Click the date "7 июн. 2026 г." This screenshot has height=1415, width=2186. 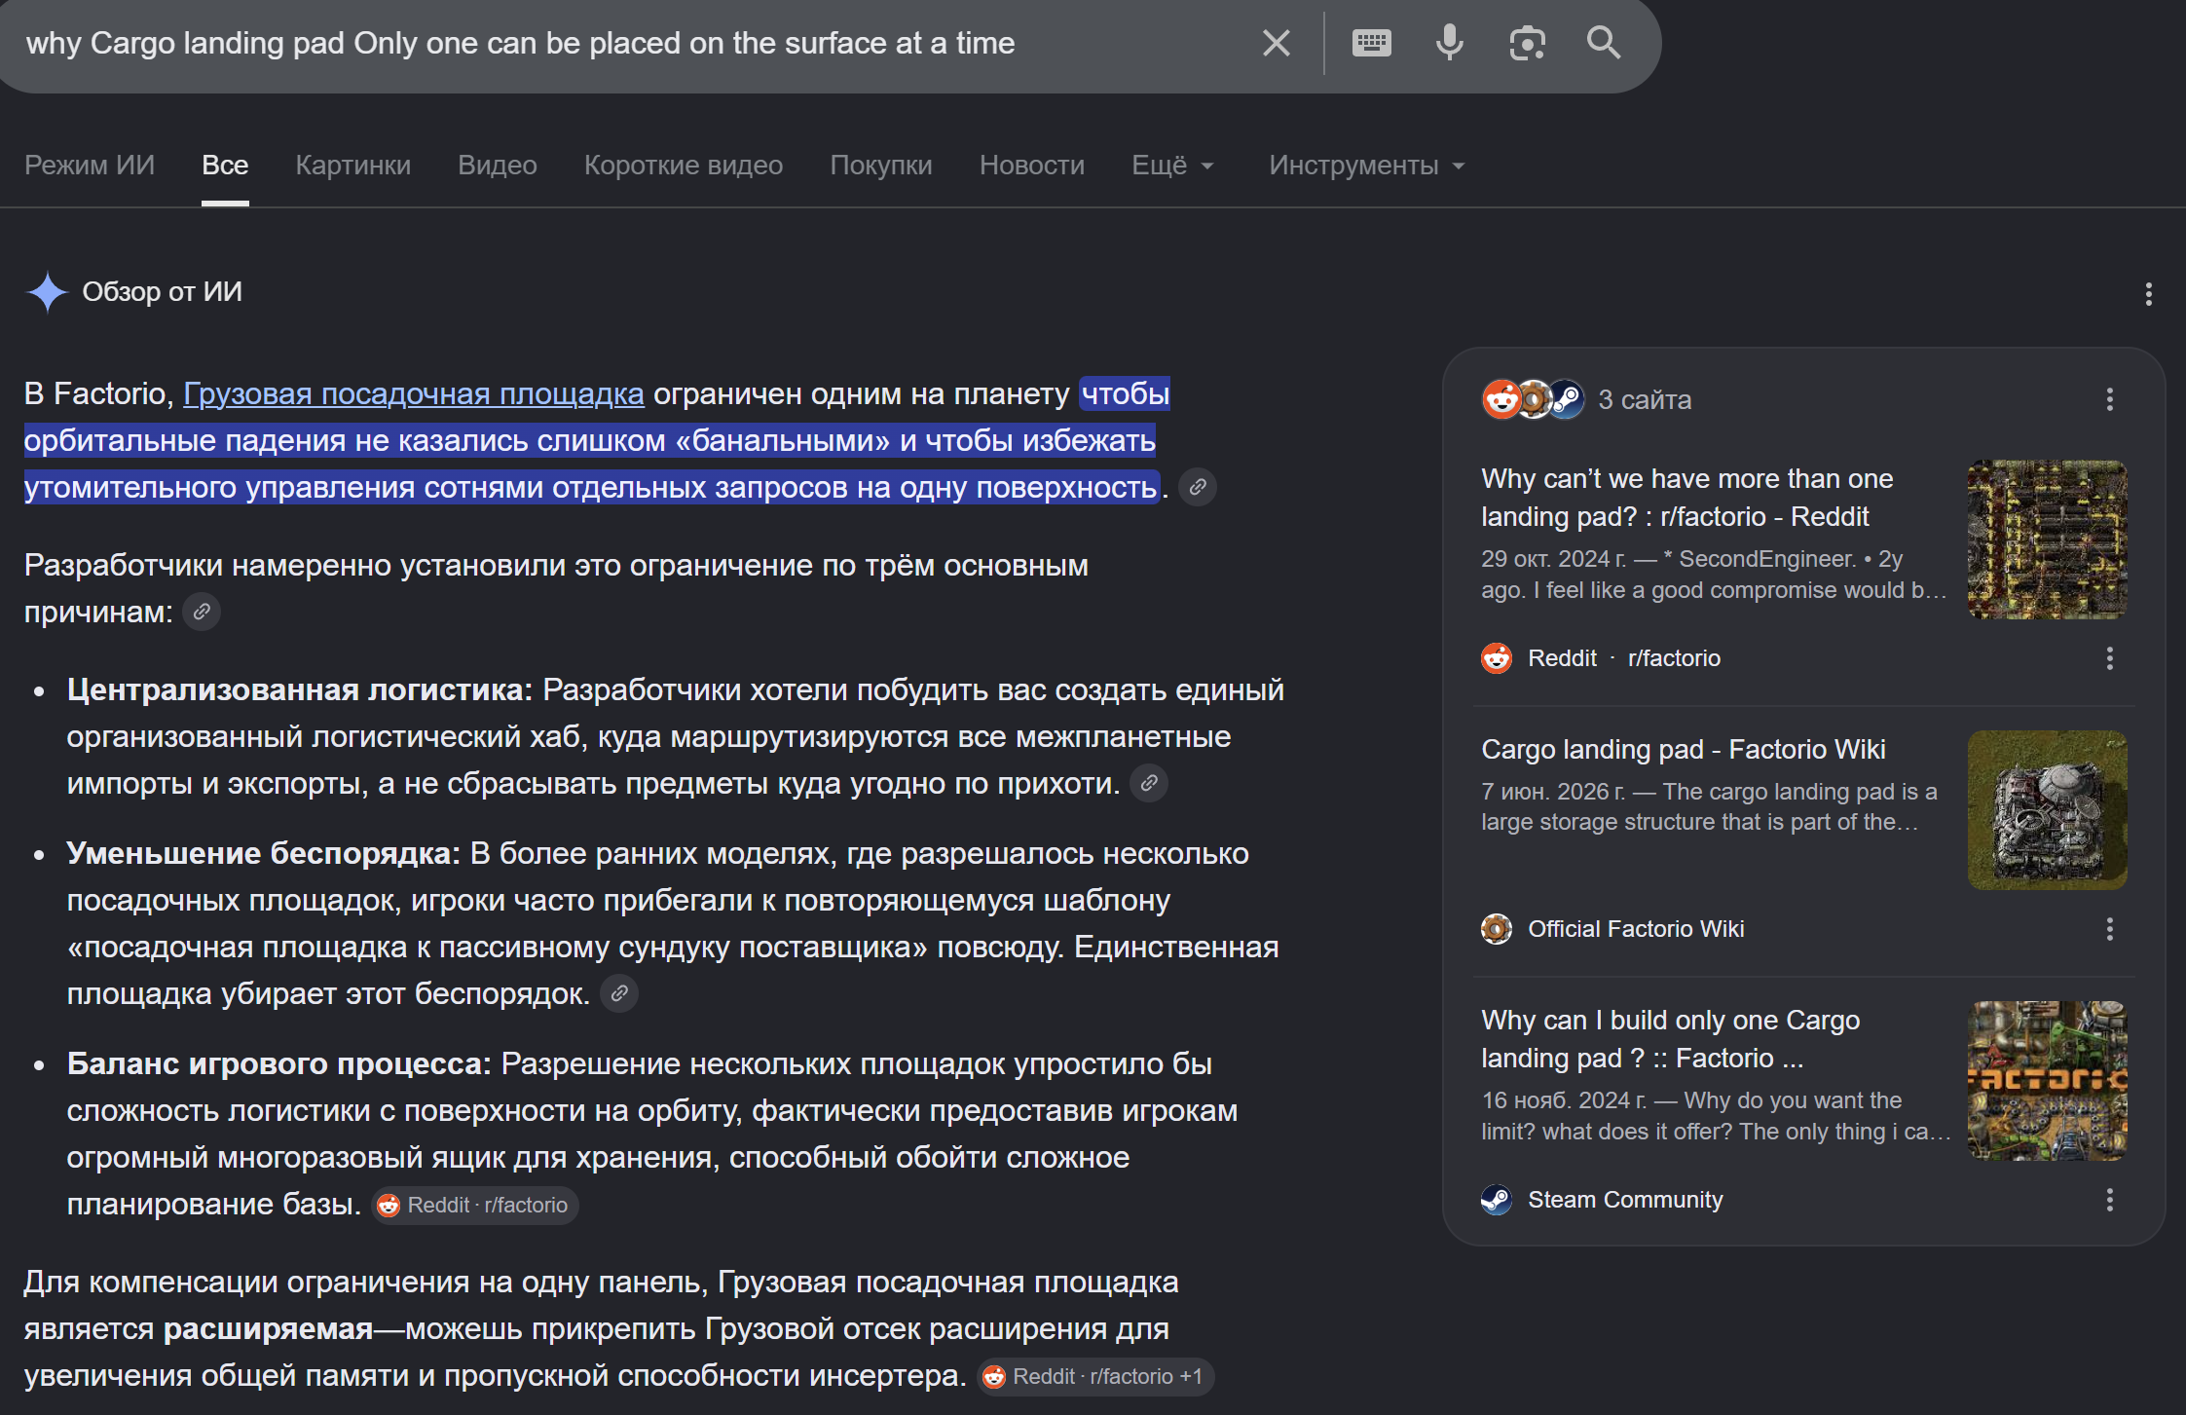point(1553,792)
